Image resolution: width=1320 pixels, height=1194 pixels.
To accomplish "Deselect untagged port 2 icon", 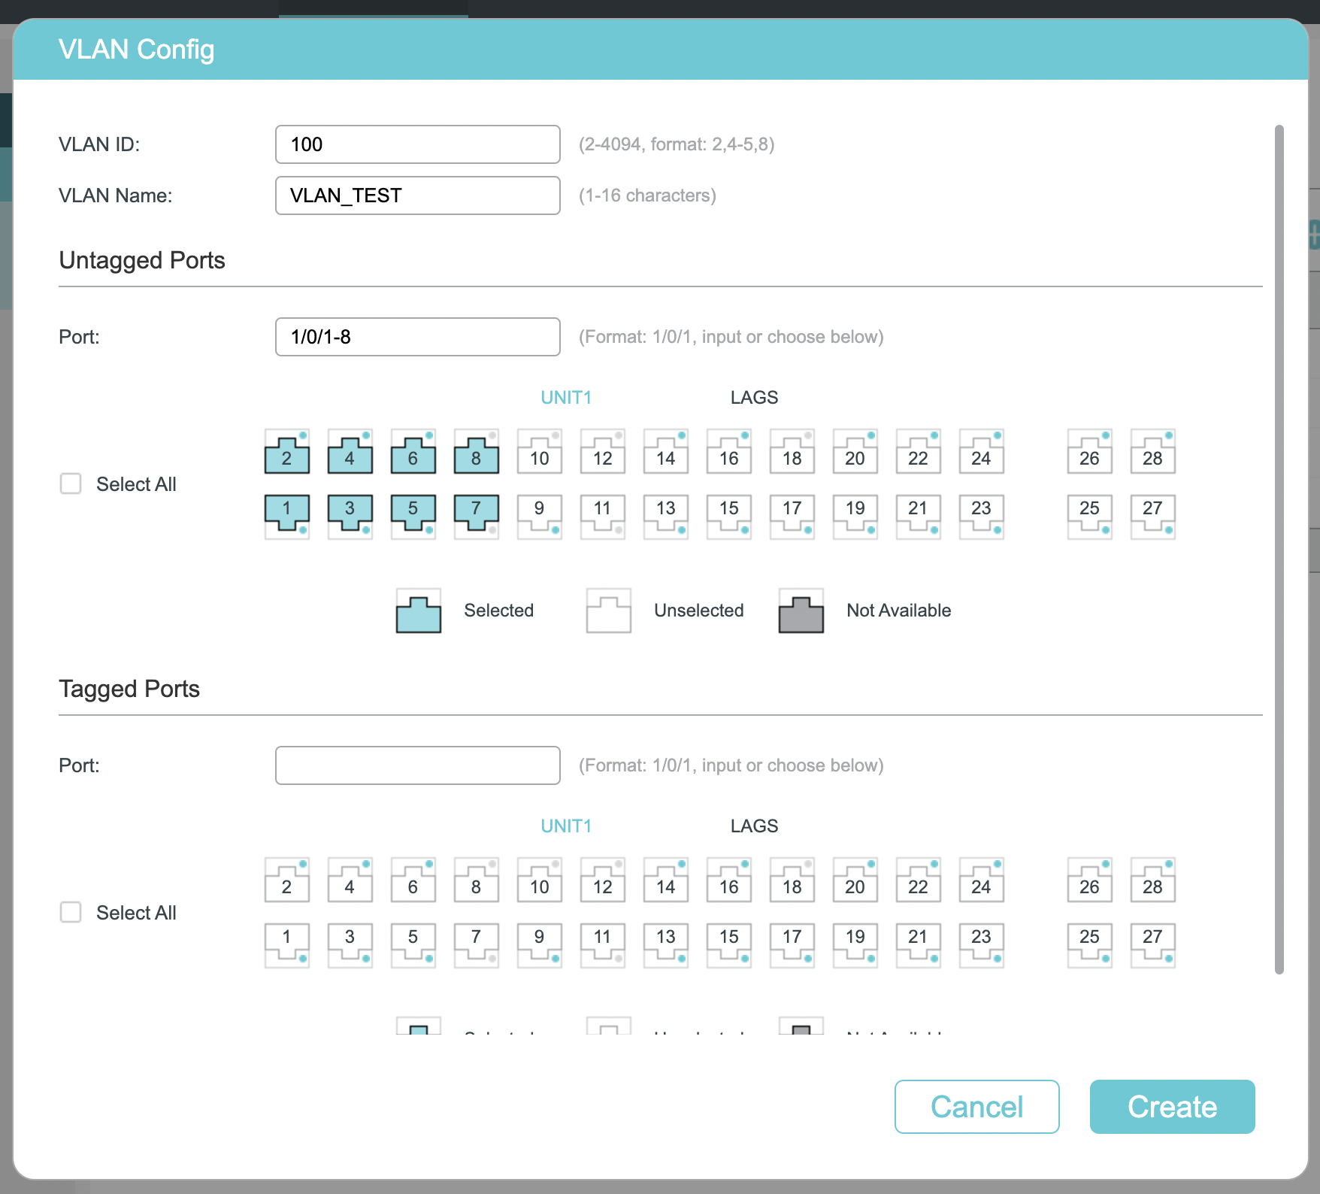I will (287, 452).
